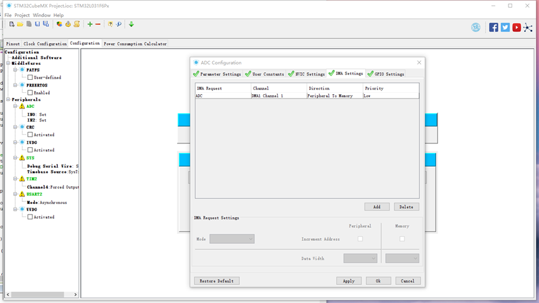This screenshot has height=303, width=539.
Task: Open the Peripheral Data Width dropdown
Action: (x=360, y=258)
